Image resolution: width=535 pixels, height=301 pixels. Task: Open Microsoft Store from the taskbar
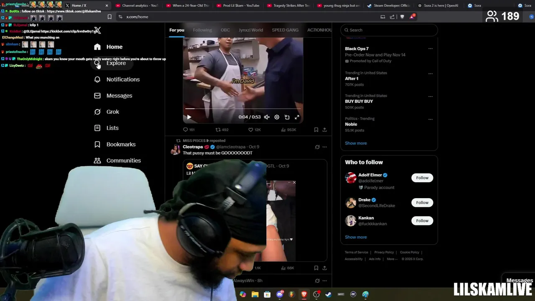tap(267, 294)
